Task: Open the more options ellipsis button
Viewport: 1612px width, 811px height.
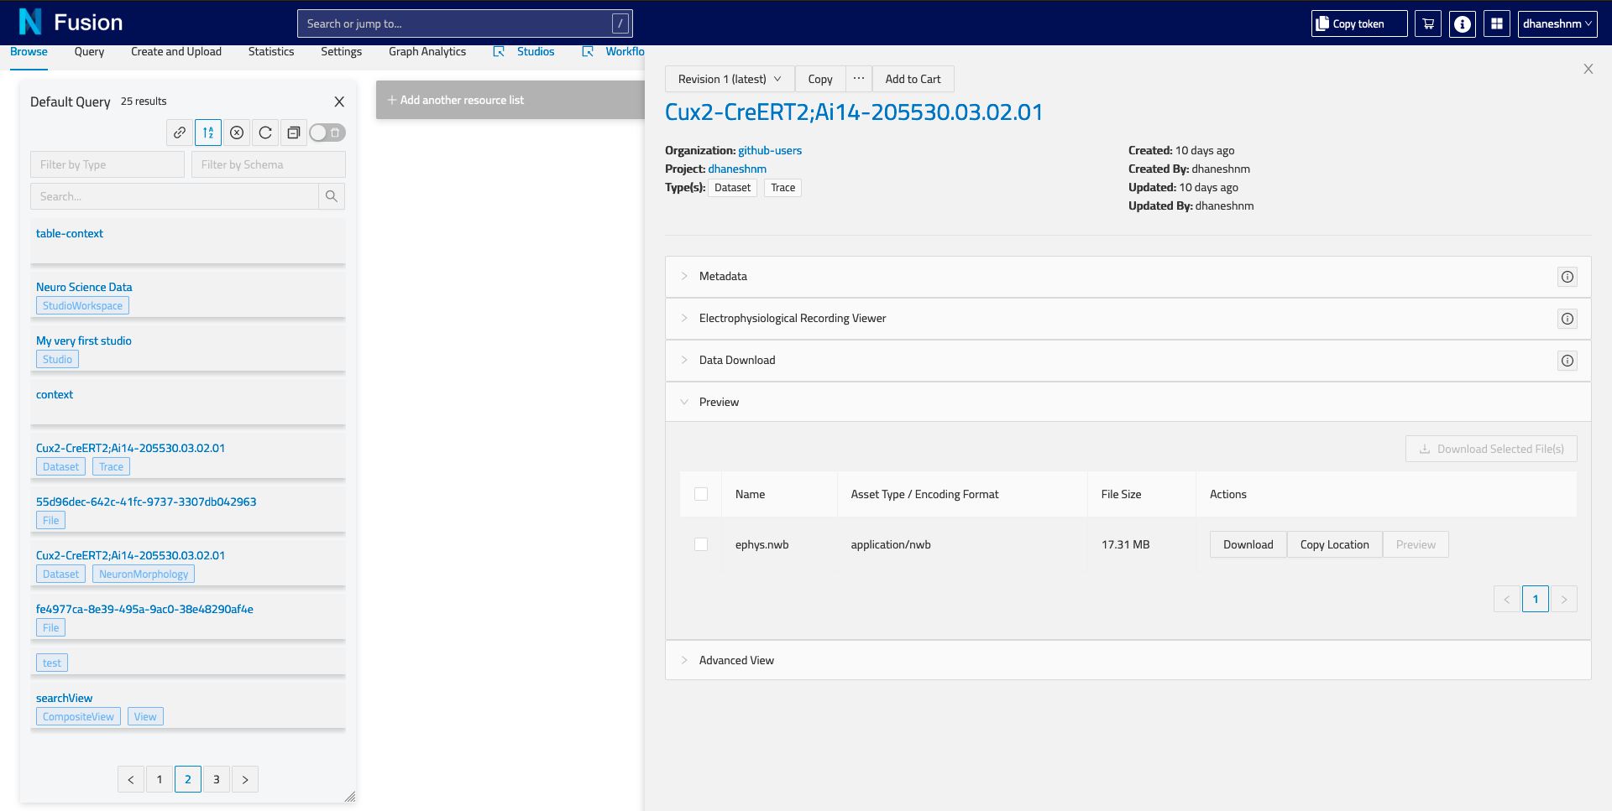Action: click(x=859, y=79)
